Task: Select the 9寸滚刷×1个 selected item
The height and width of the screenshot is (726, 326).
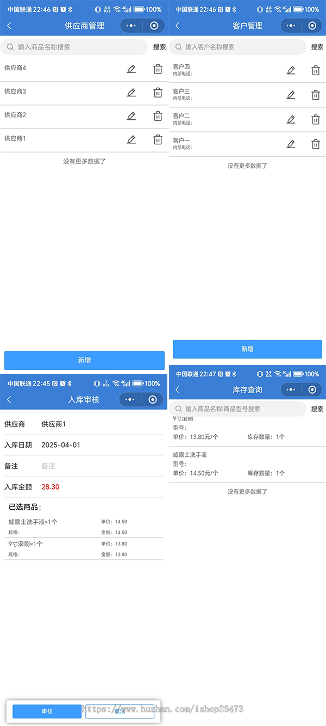Action: (x=84, y=549)
